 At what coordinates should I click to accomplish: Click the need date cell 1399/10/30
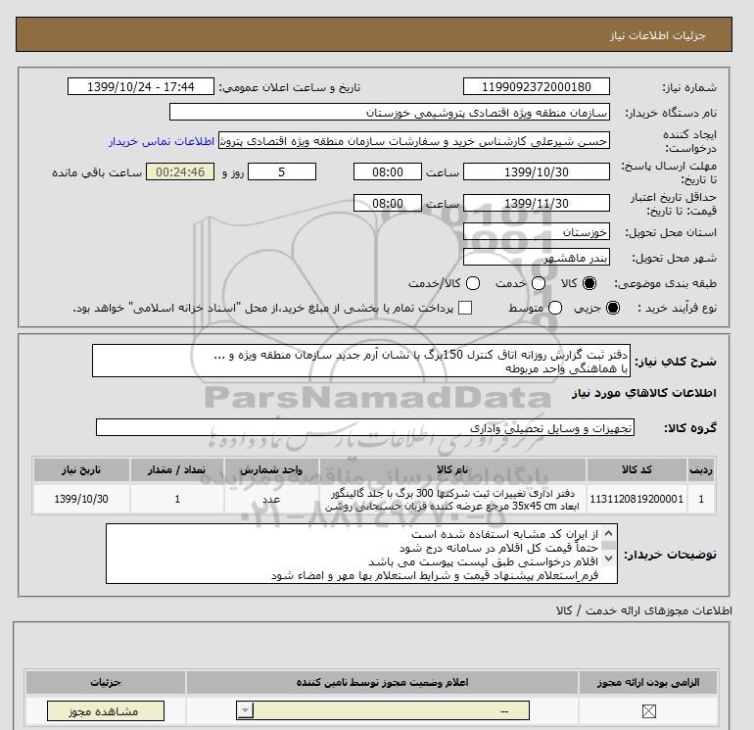pos(81,499)
